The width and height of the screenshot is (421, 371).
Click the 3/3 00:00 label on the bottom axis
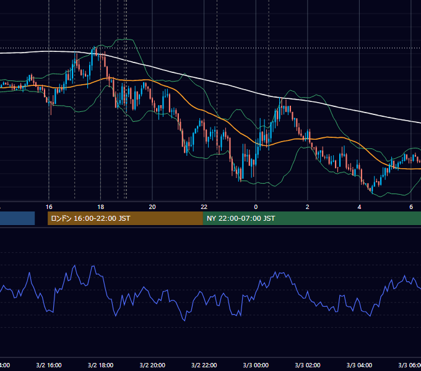256,365
